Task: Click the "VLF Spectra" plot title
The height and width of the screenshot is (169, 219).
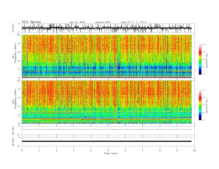Action: 31,22
